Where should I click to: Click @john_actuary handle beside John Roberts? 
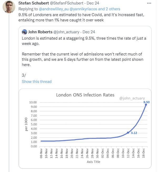(x=66, y=32)
